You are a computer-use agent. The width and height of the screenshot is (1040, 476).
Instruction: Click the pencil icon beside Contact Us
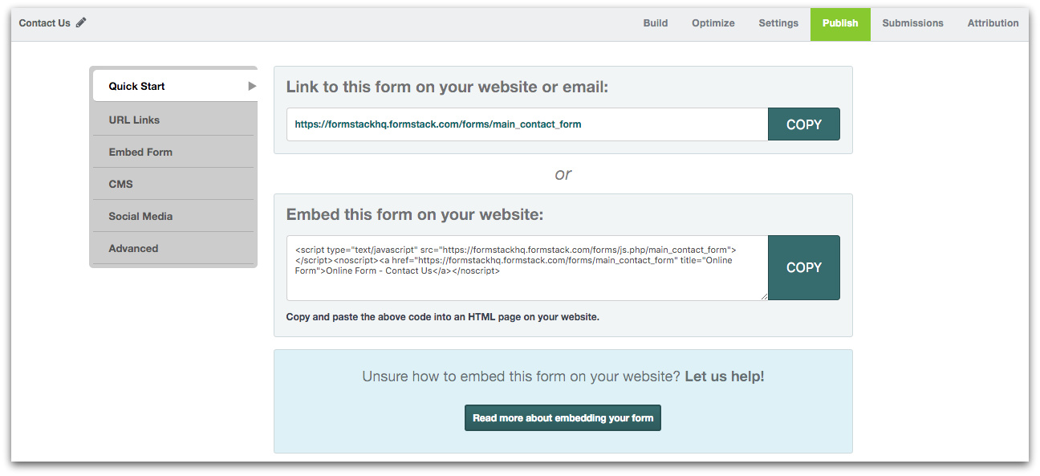coord(81,23)
